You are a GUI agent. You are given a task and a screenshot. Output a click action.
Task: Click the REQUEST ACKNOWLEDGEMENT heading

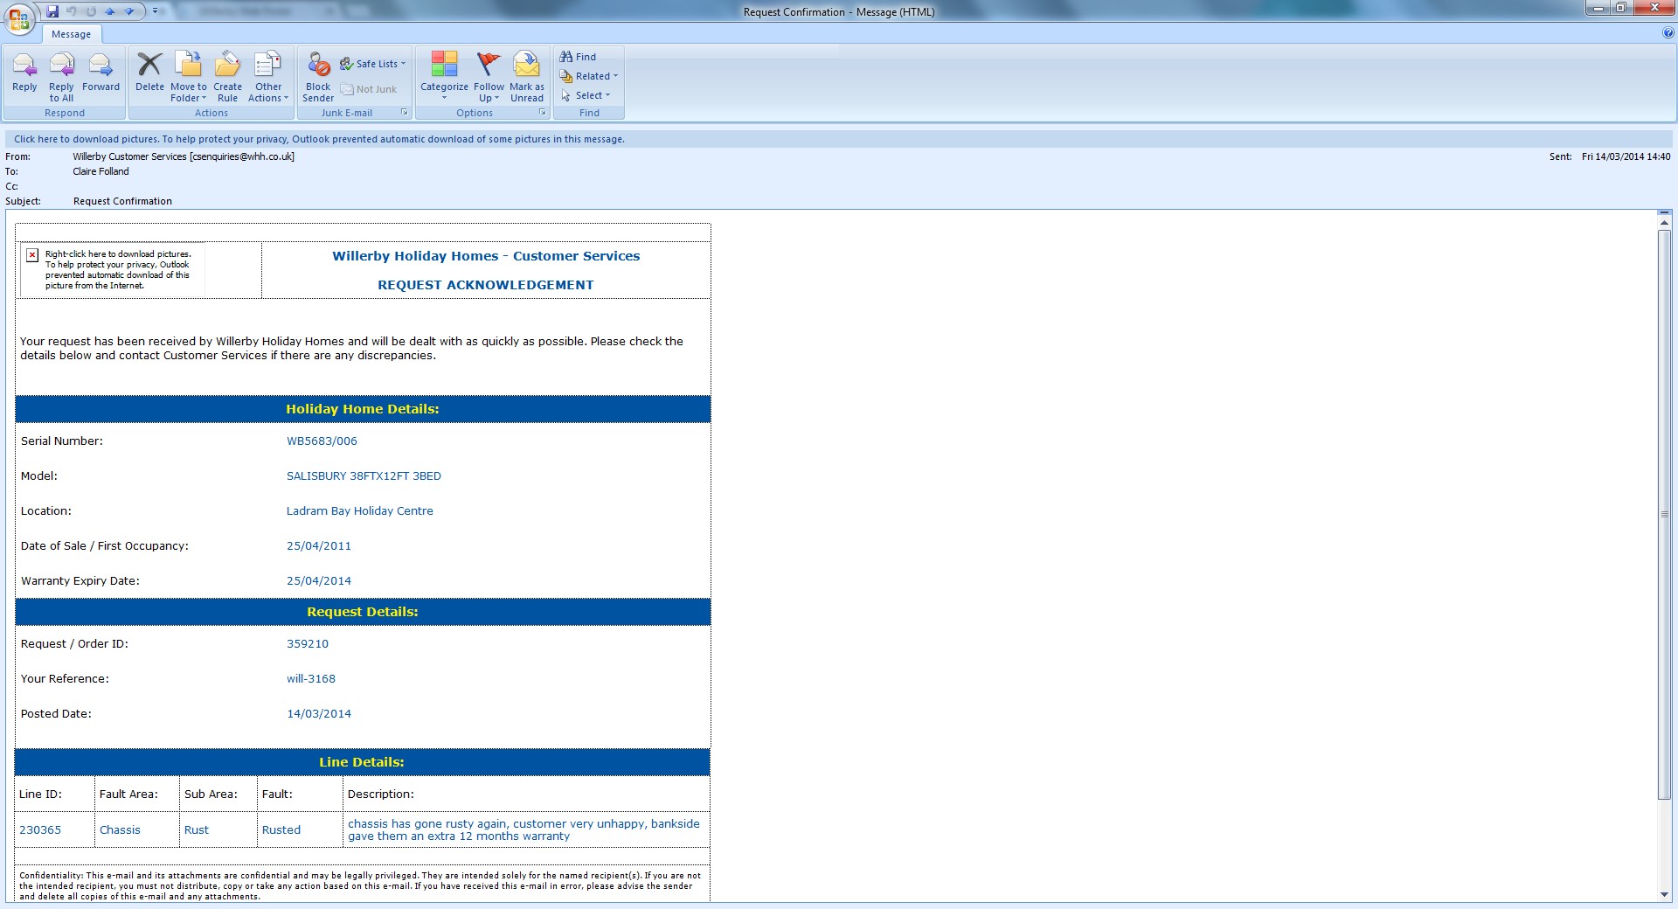tap(485, 285)
